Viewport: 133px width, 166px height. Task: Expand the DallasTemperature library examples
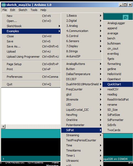click(82, 74)
